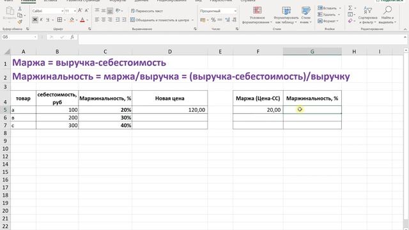Click the Copy icon in clipboard group

click(x=20, y=15)
